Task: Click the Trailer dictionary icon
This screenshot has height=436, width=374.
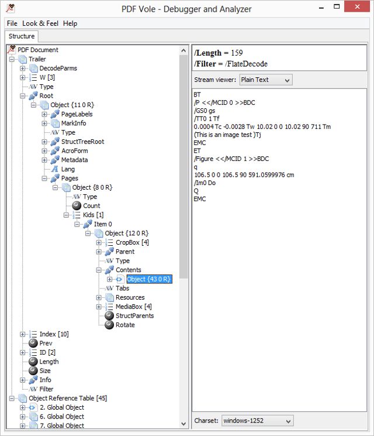Action: (22, 59)
